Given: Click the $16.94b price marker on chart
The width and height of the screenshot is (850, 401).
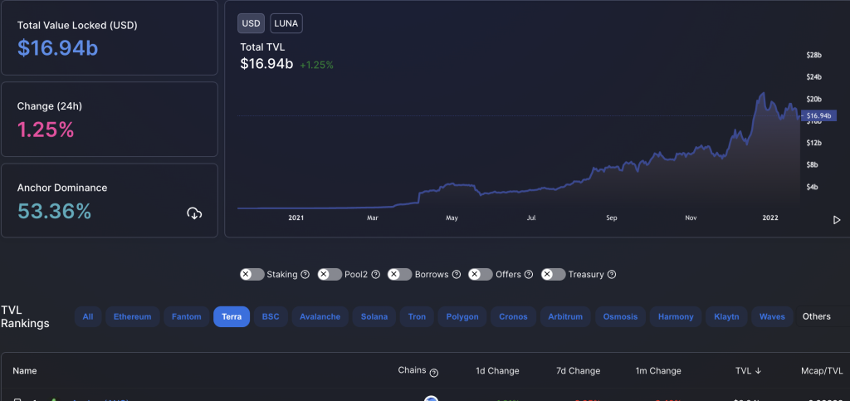Looking at the screenshot, I should click(x=818, y=115).
